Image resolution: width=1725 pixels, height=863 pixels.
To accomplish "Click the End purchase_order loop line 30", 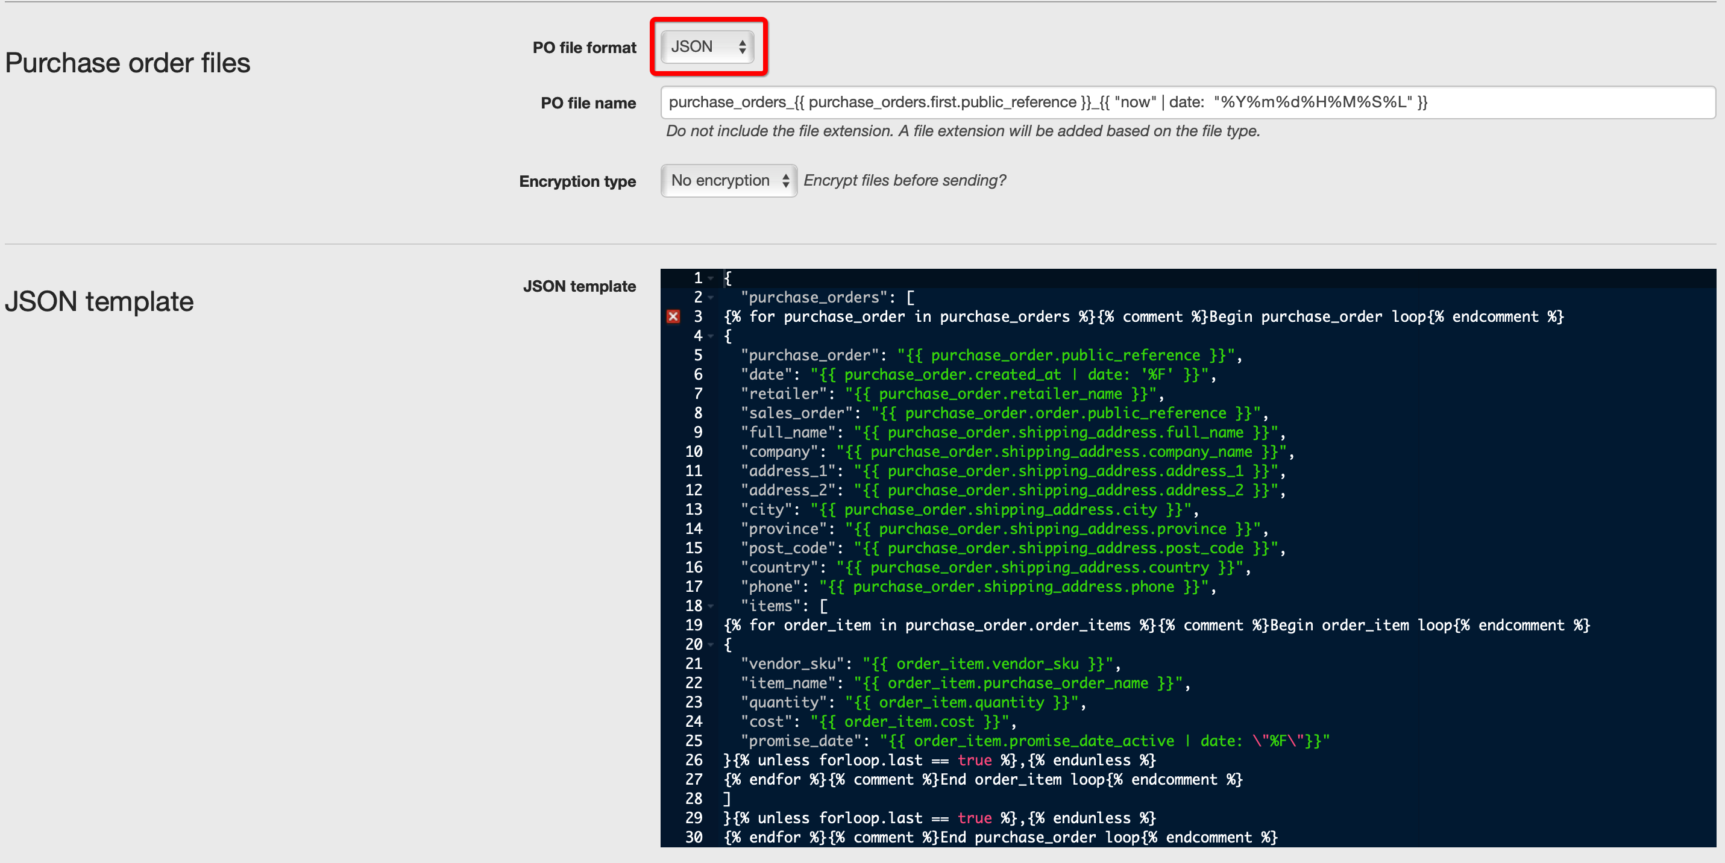I will [1000, 838].
